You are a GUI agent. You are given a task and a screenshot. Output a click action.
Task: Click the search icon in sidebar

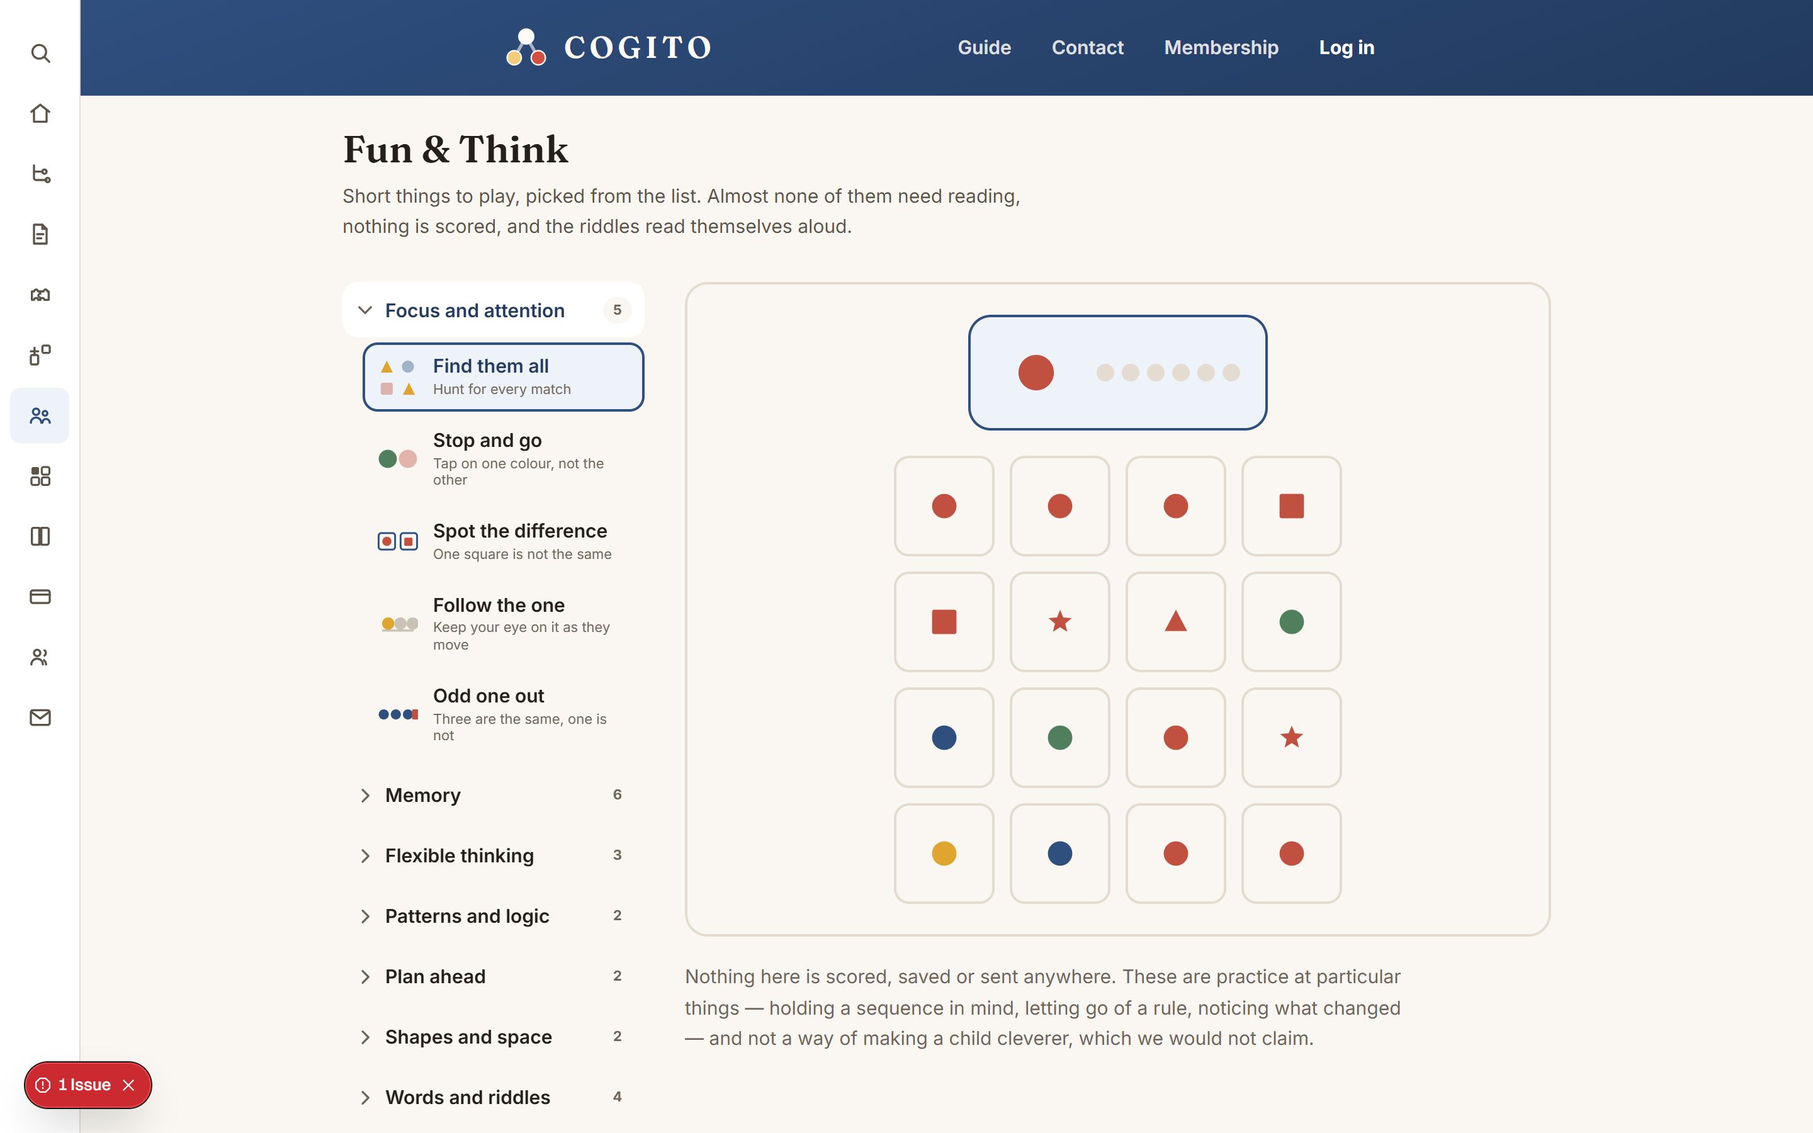40,54
